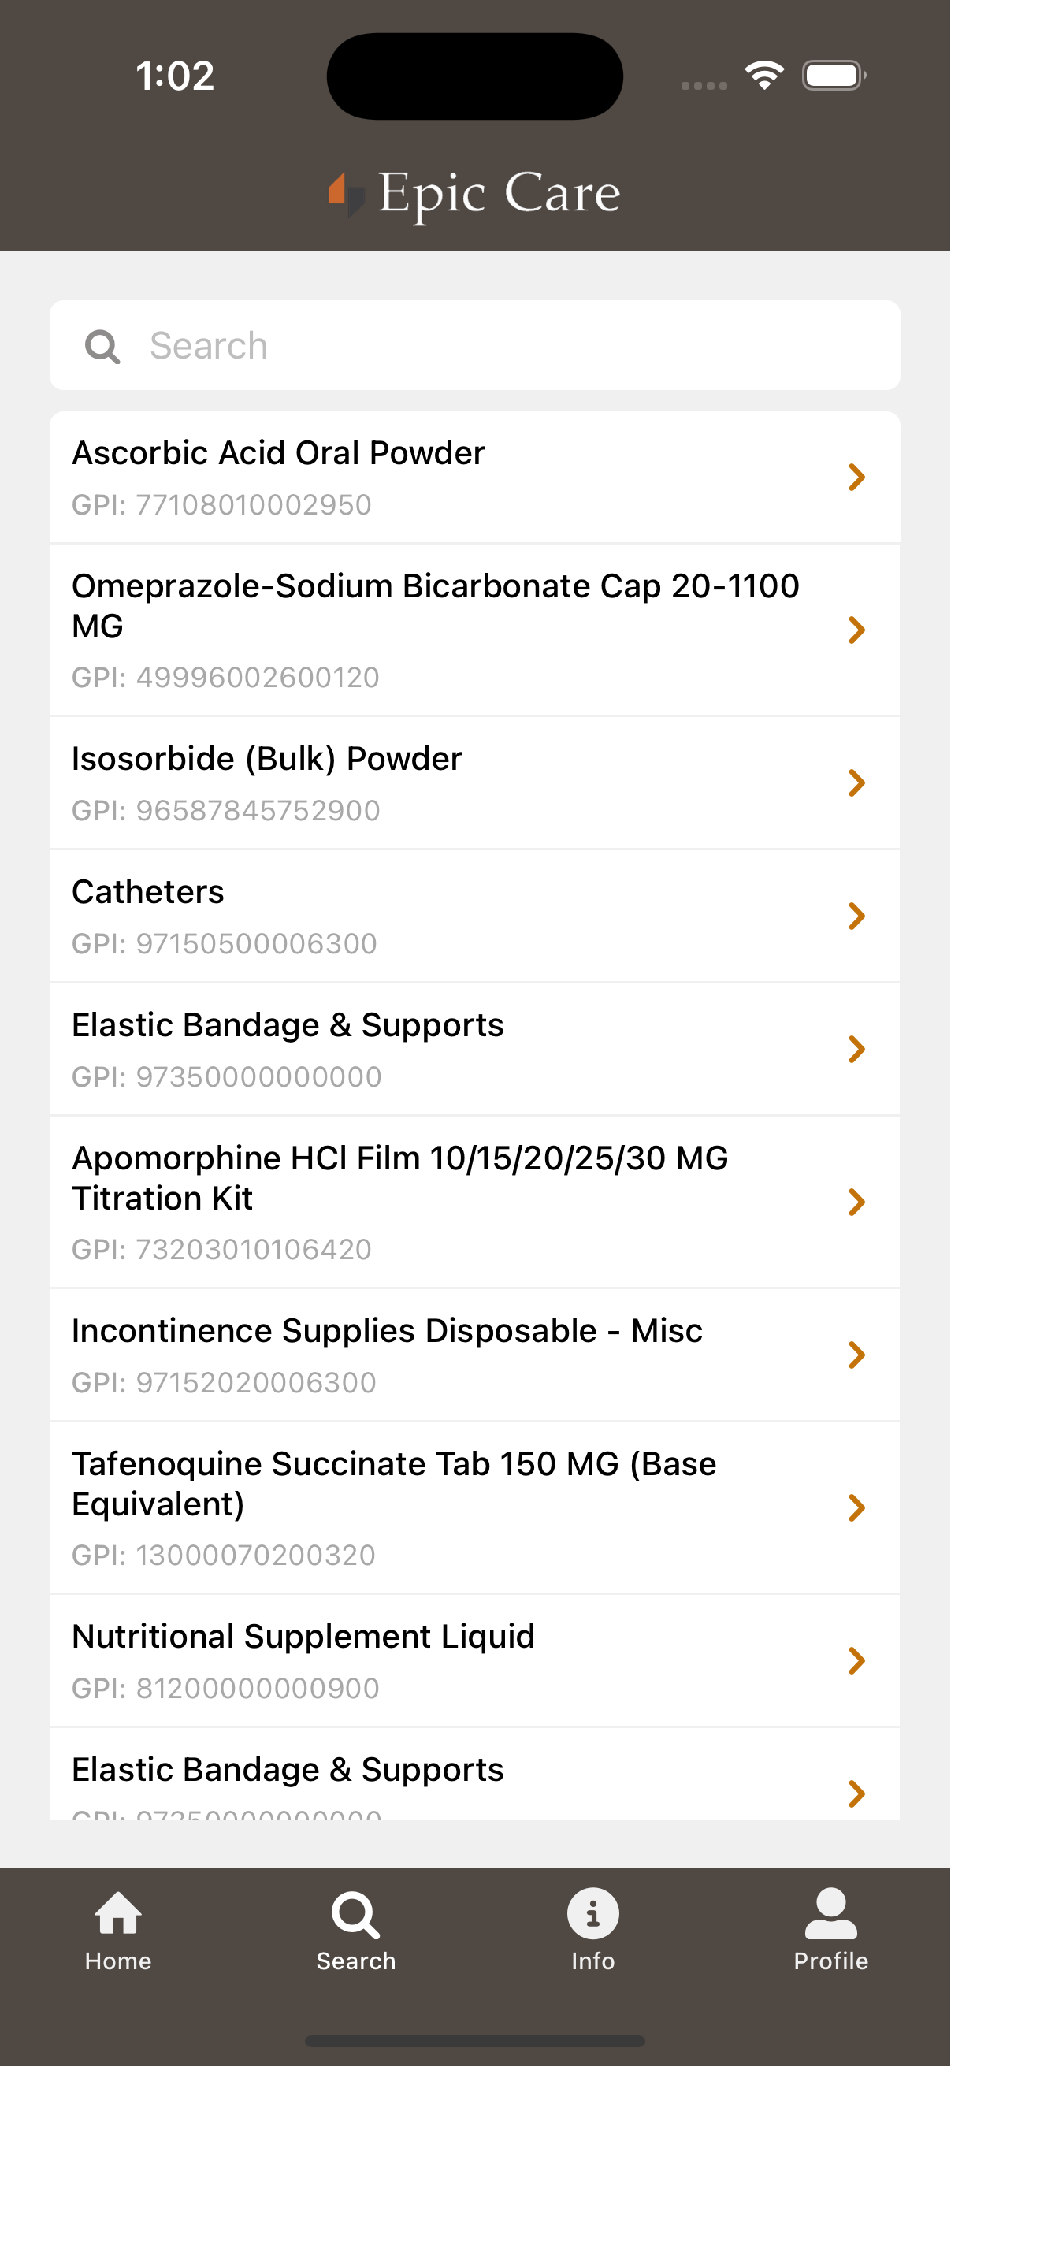Open first Elastic Bandage & Supports entry
Screen dimensions: 1040x2260
click(474, 1050)
